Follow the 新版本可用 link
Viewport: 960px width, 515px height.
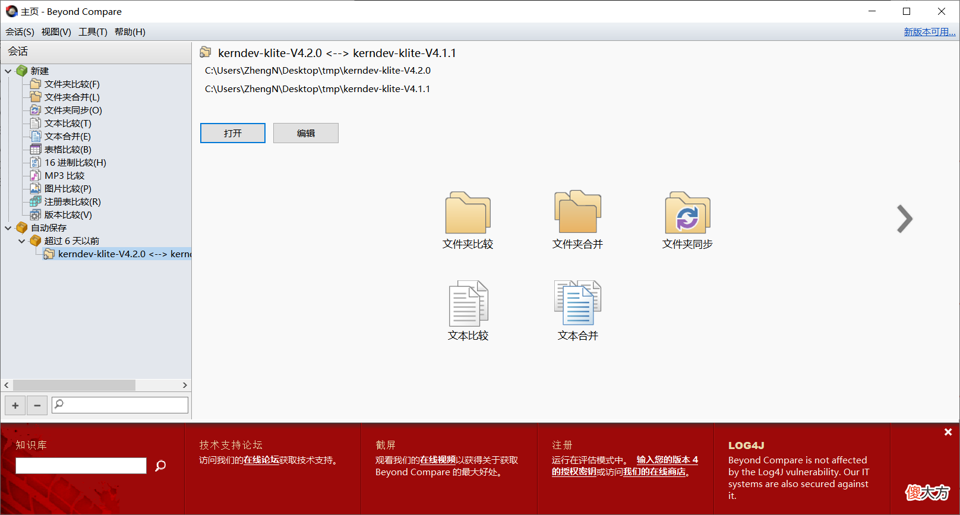(930, 32)
